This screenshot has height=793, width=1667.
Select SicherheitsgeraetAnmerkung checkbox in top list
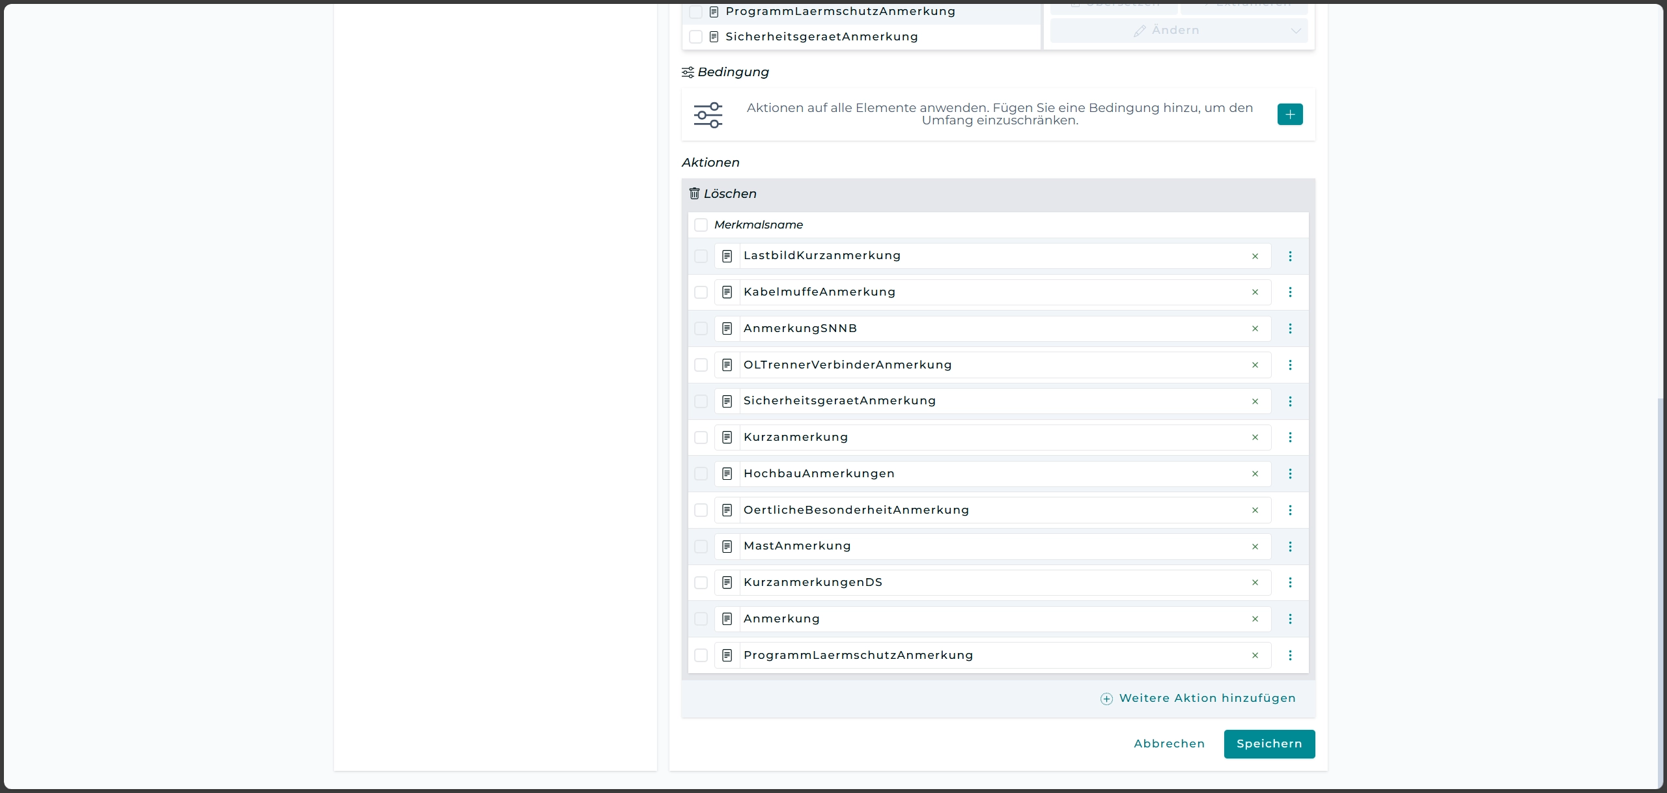(x=695, y=37)
